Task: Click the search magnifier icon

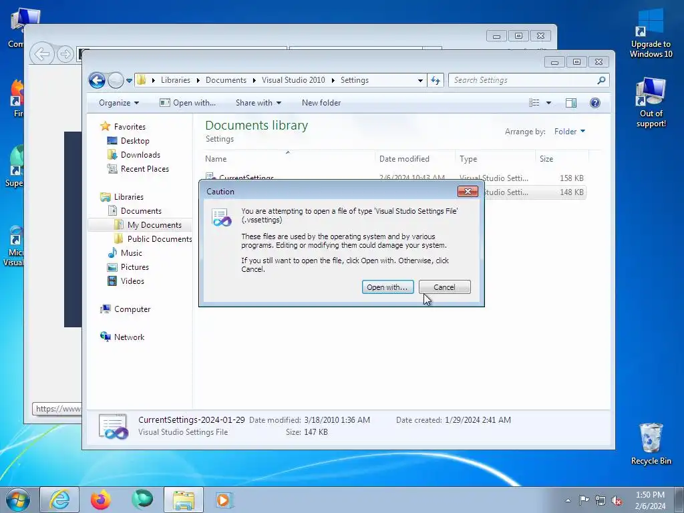Action: tap(602, 80)
